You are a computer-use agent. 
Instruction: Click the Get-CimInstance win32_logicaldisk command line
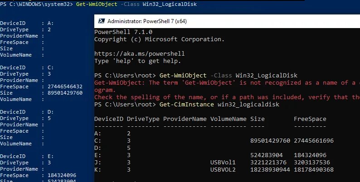pyautogui.click(x=219, y=105)
